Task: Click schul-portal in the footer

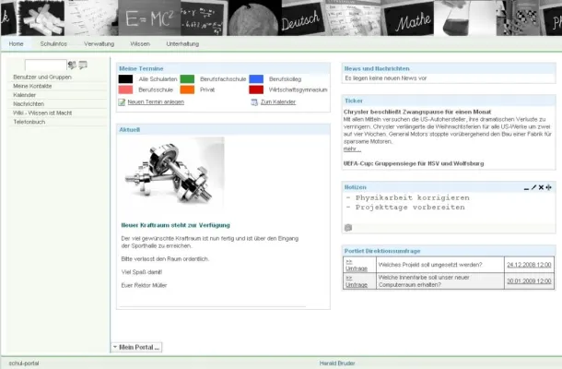Action: pos(24,363)
